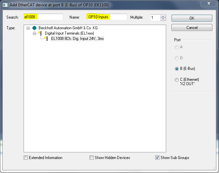Select port A radio button

177,47
